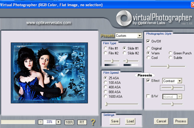Adjust the Photographic Style strength slider
This screenshot has width=194, height=128.
168,66
